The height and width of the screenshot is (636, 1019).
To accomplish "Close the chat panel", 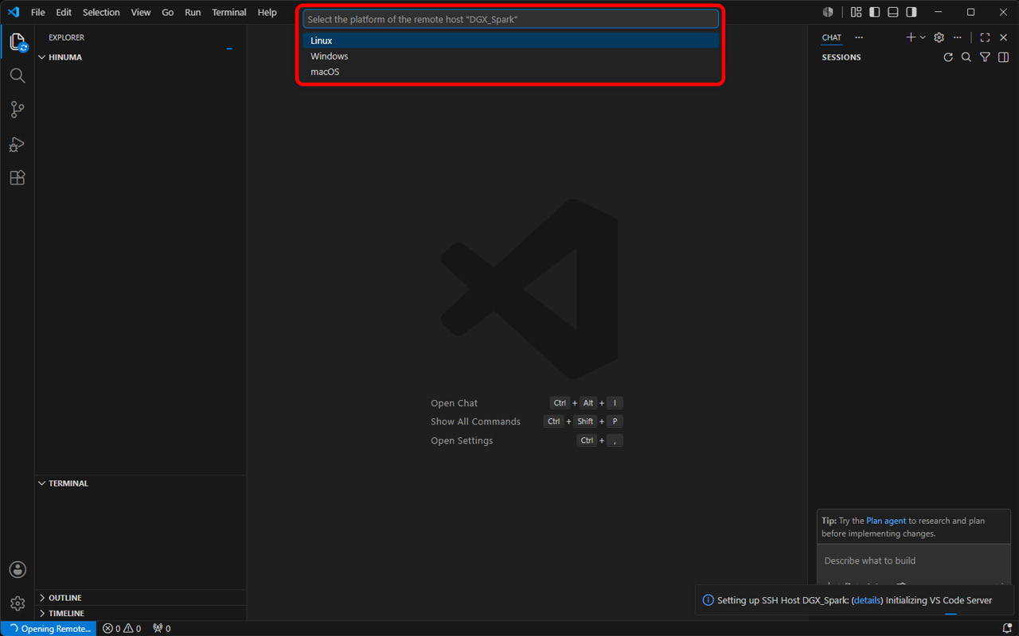I will [1003, 37].
